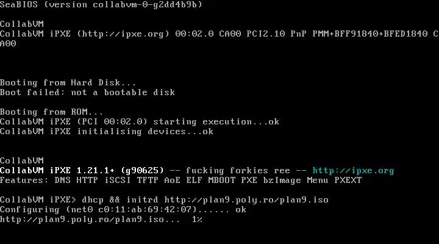Click the 'initrd' command word
This screenshot has width=439, height=244.
pyautogui.click(x=142, y=199)
